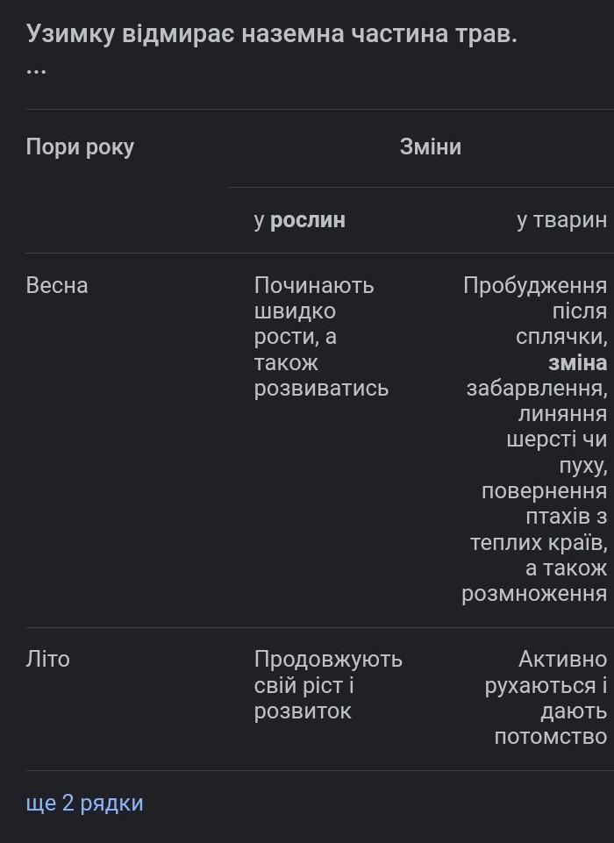Screen dimensions: 614x843
Task: Select the "Весна" row label
Action: [x=57, y=285]
